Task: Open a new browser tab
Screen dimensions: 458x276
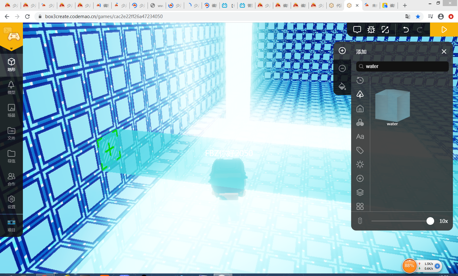Action: pyautogui.click(x=405, y=5)
